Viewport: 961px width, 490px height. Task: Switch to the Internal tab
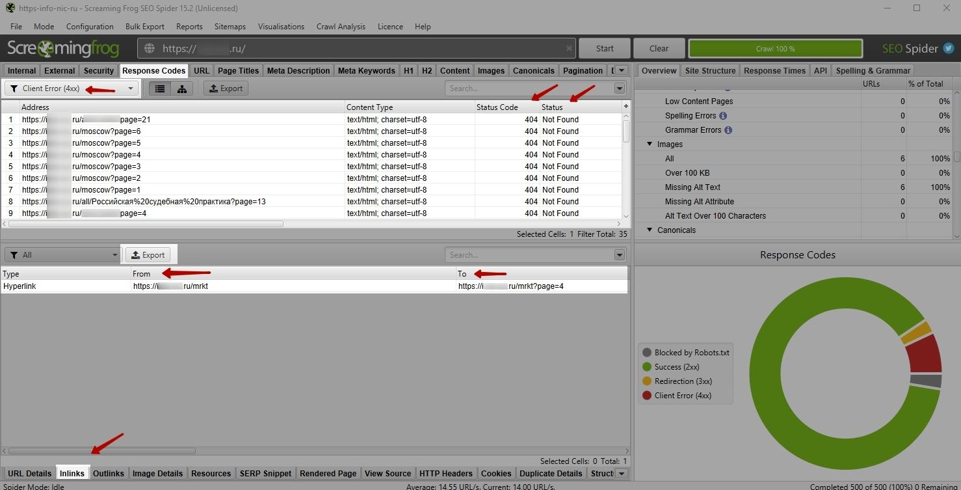[21, 70]
